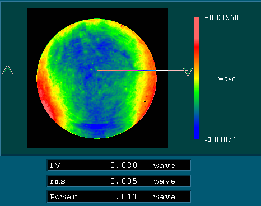261x206 pixels.
Task: Click the wave unit in the Power row
Action: (164, 197)
